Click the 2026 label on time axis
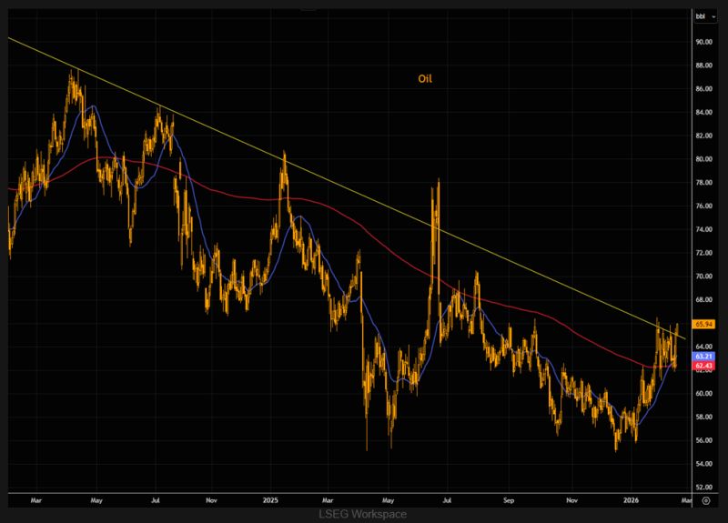 631,500
